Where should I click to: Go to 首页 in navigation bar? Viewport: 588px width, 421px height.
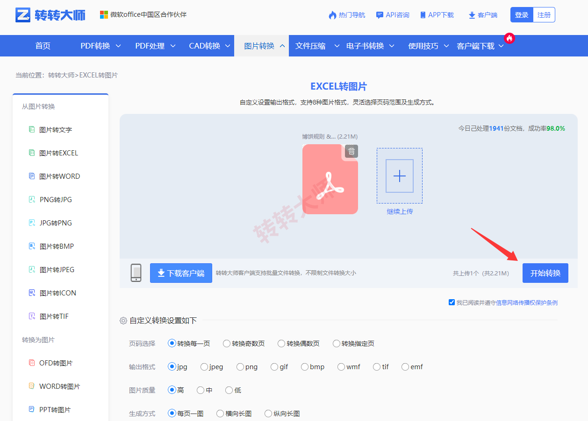(x=43, y=46)
